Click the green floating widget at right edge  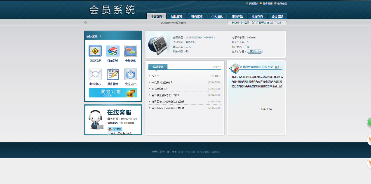tap(369, 123)
